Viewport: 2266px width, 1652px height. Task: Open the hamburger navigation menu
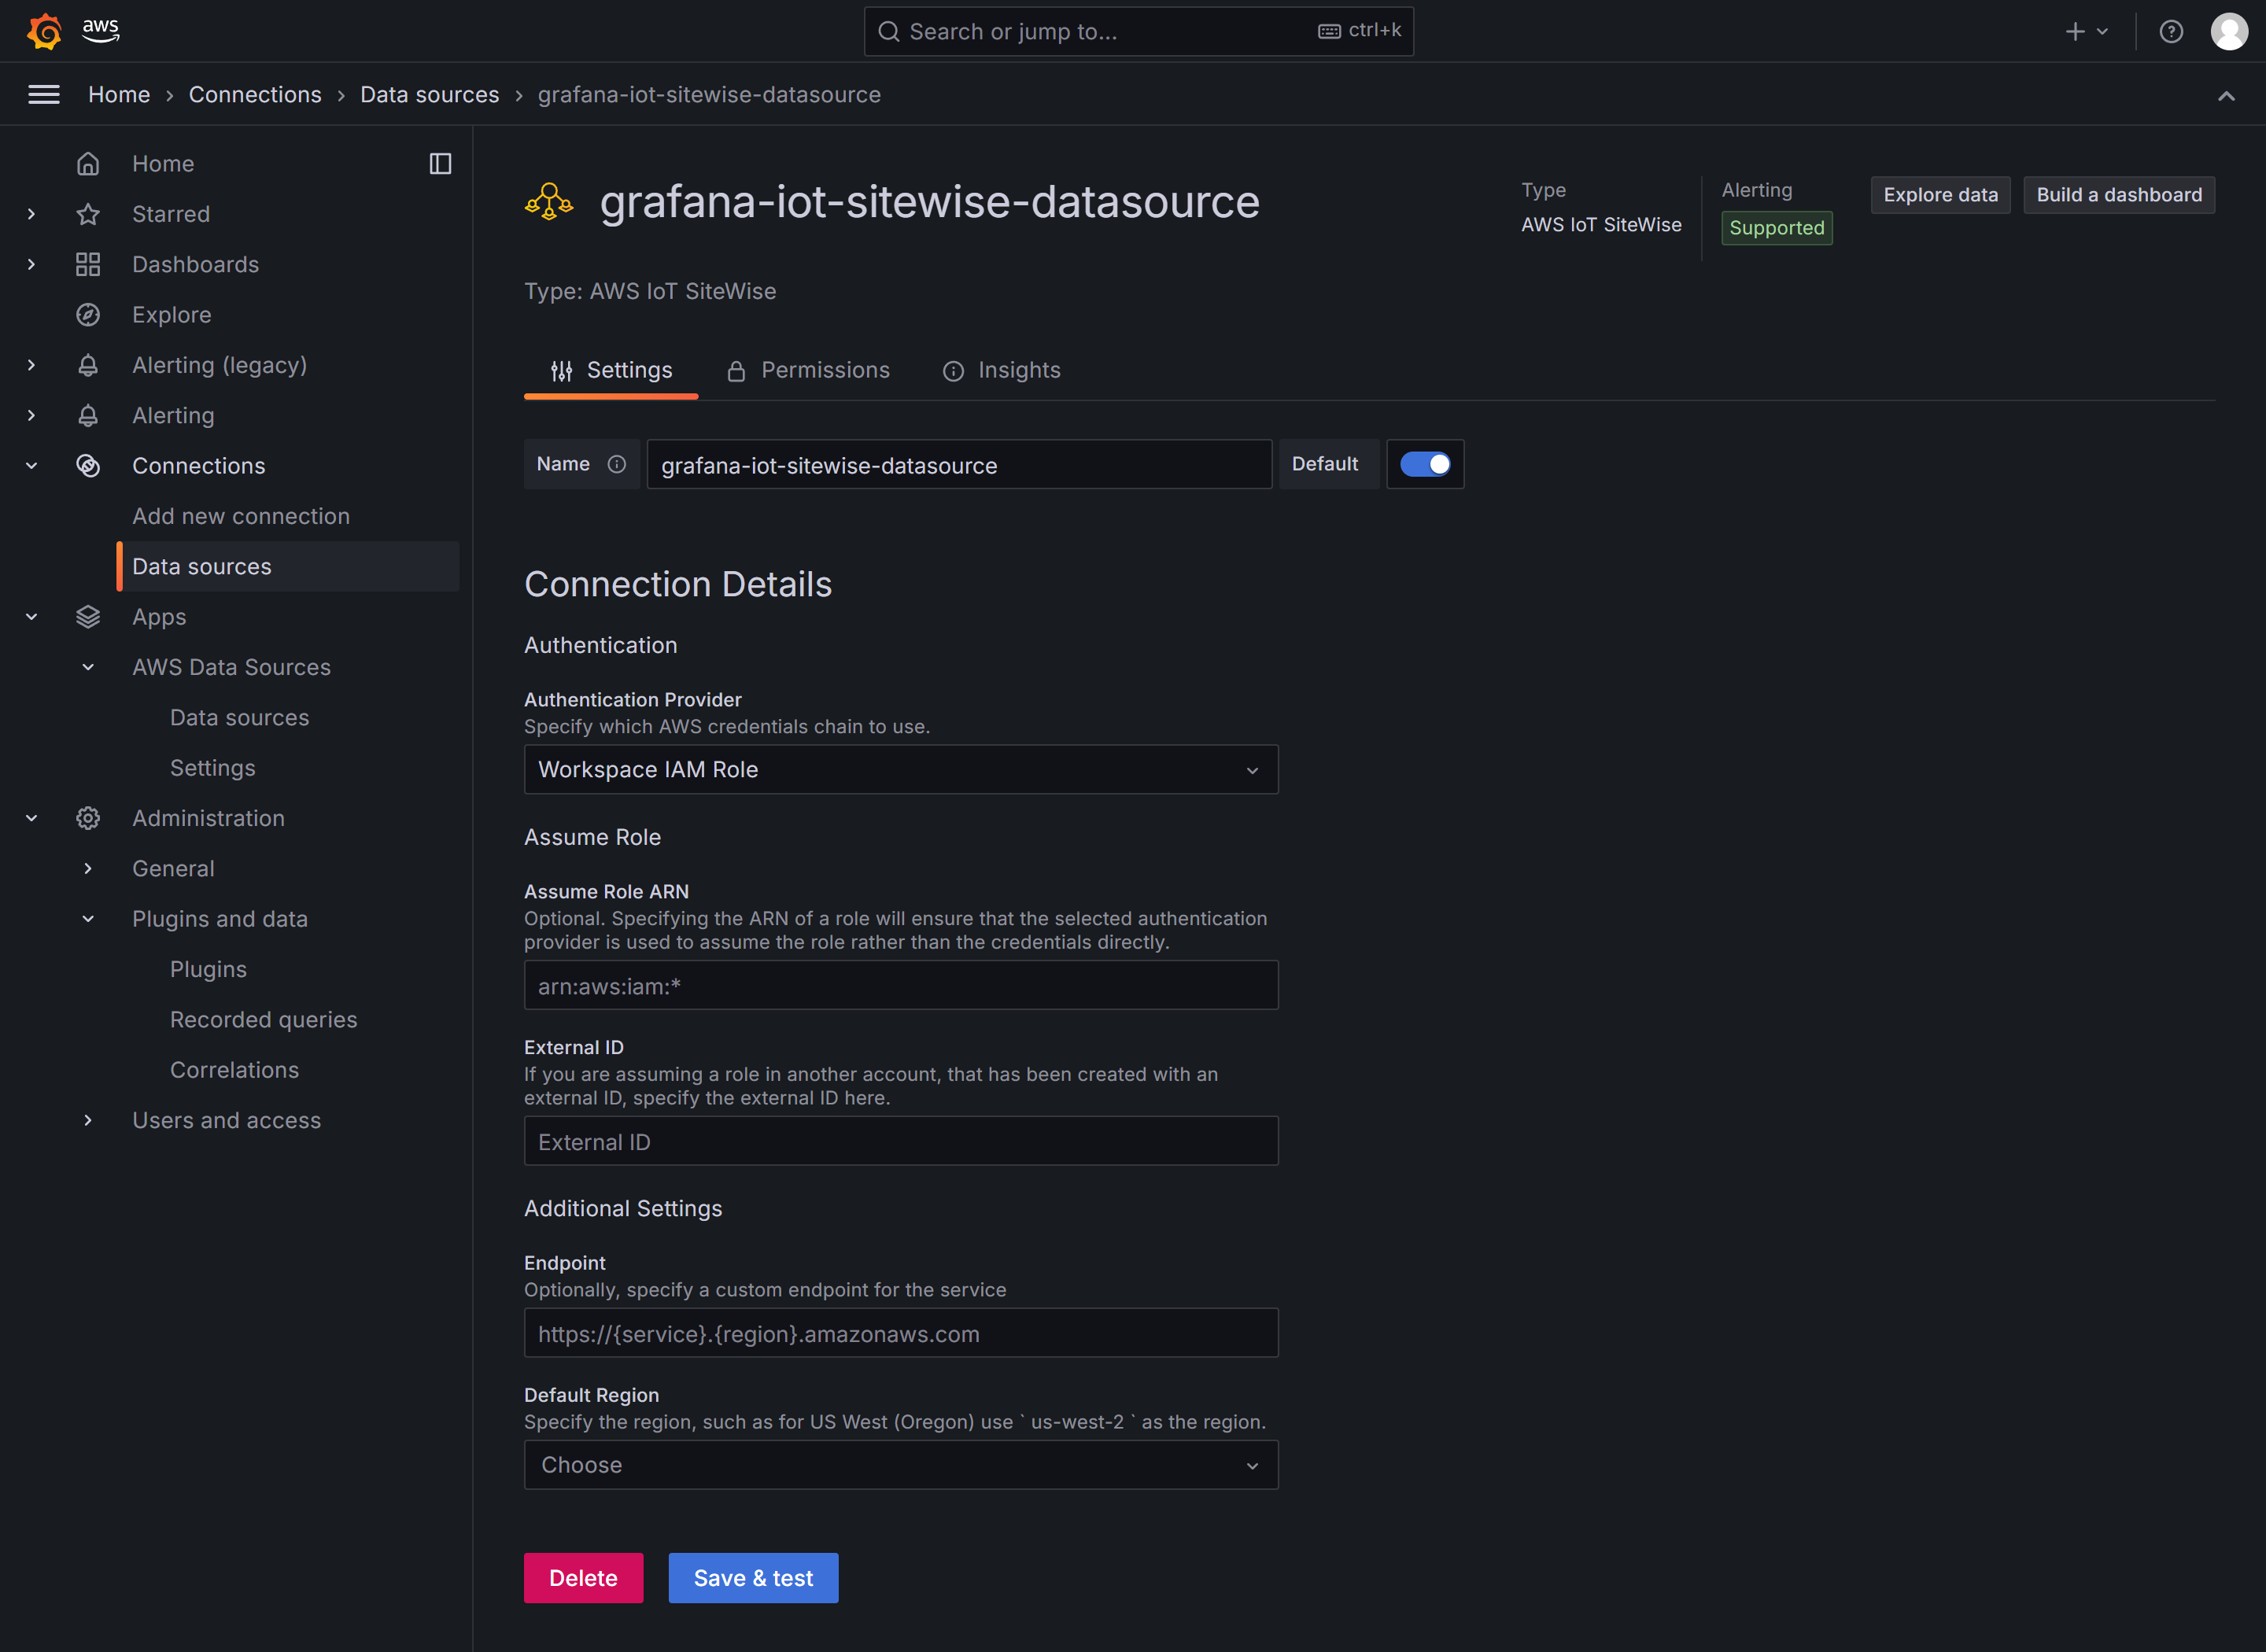coord(44,94)
